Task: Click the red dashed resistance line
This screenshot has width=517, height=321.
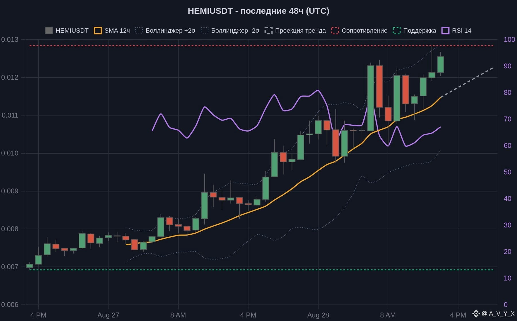Action: [261, 46]
